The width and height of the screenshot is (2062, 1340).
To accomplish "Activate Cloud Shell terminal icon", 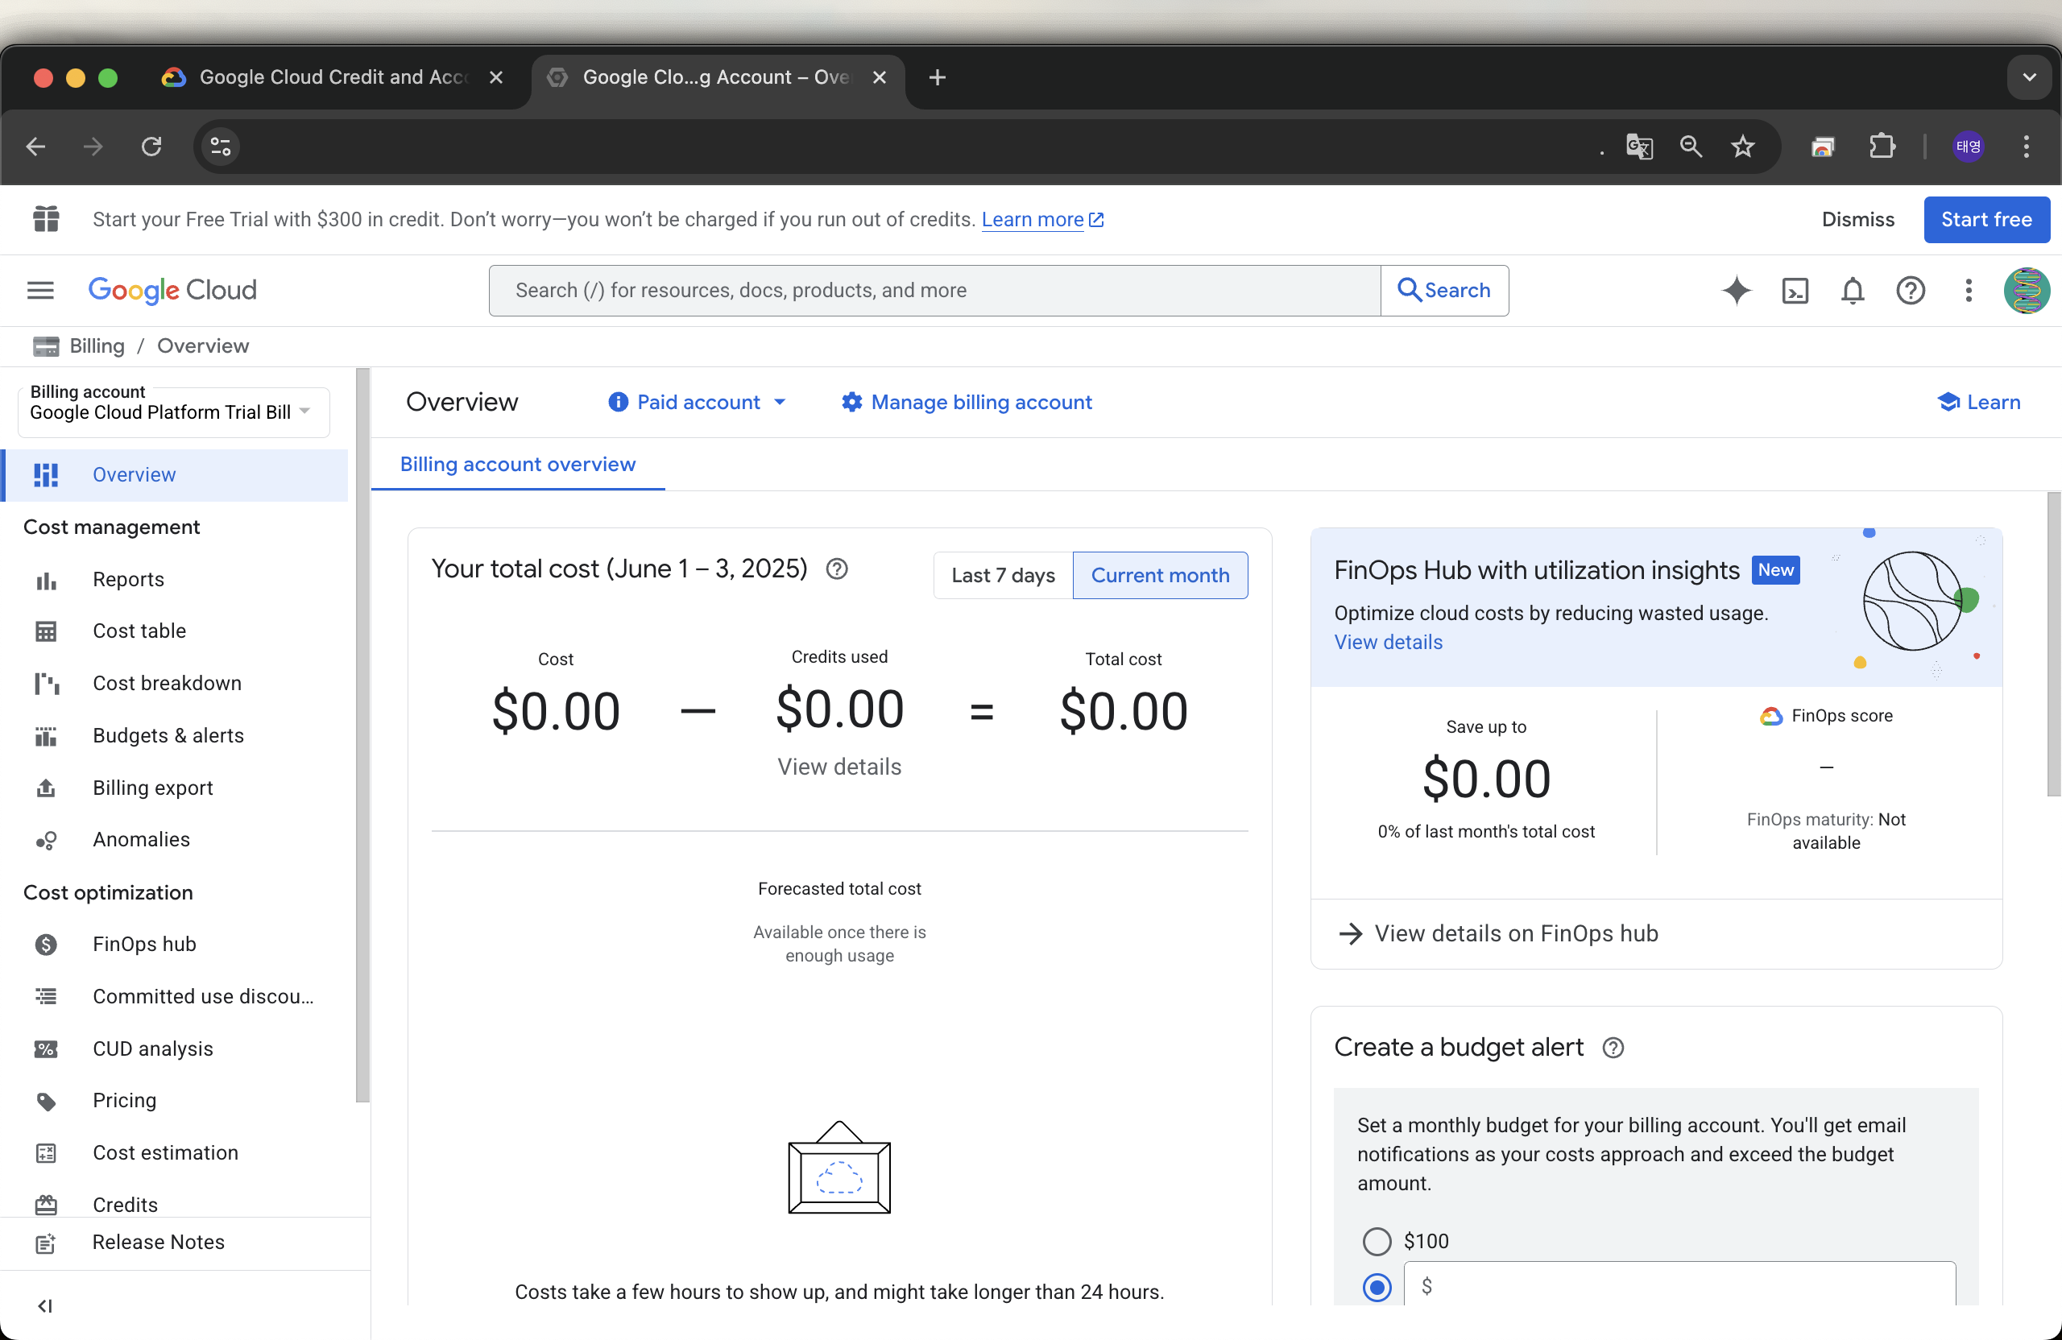I will pos(1795,290).
